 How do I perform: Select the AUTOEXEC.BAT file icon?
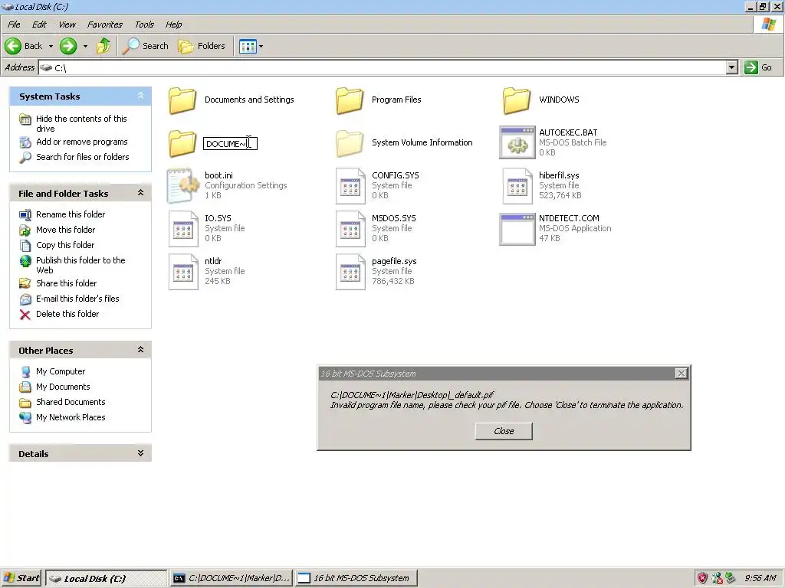click(x=517, y=142)
